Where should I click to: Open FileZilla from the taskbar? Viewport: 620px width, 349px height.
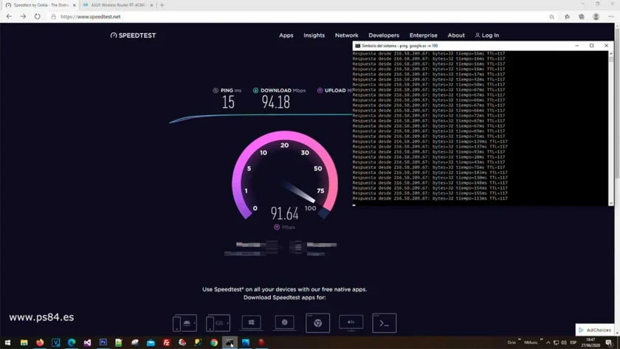click(x=167, y=342)
